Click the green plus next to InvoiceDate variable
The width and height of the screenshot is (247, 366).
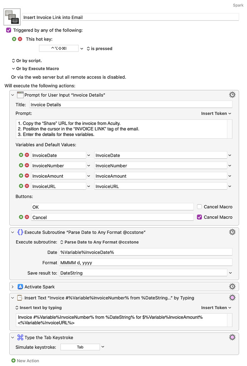pos(21,155)
